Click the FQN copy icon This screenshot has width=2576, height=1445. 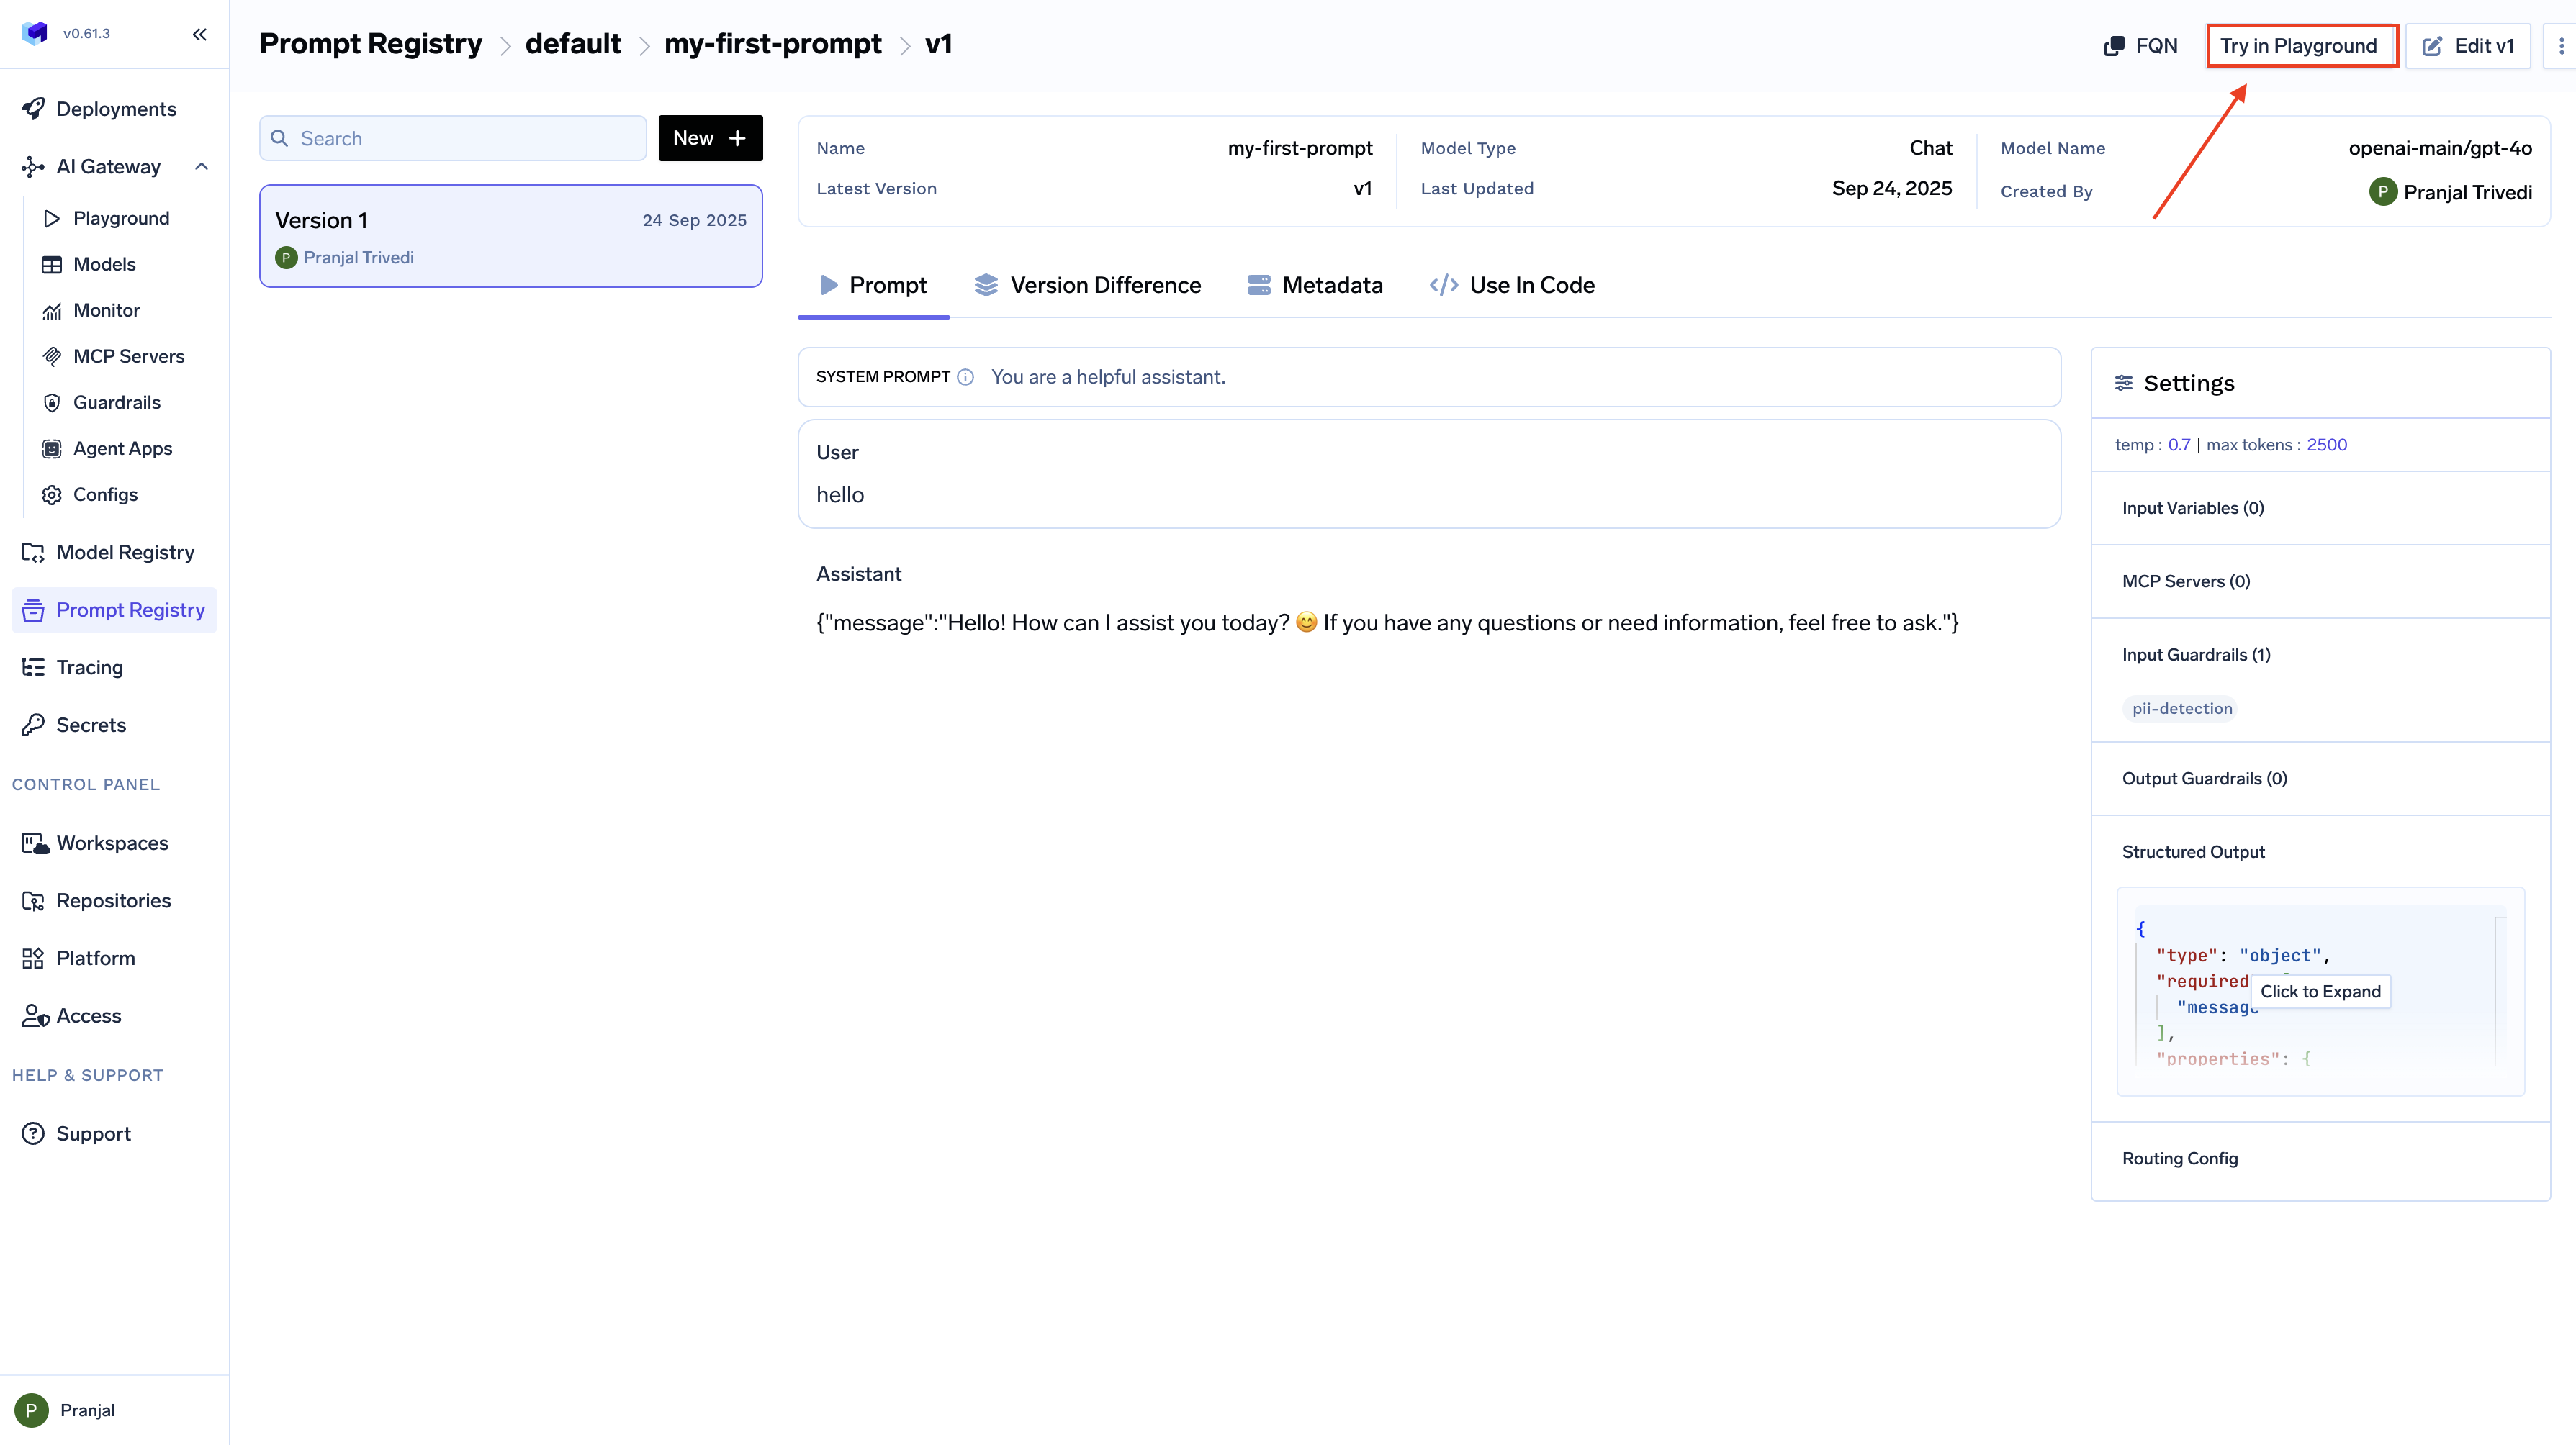coord(2113,46)
